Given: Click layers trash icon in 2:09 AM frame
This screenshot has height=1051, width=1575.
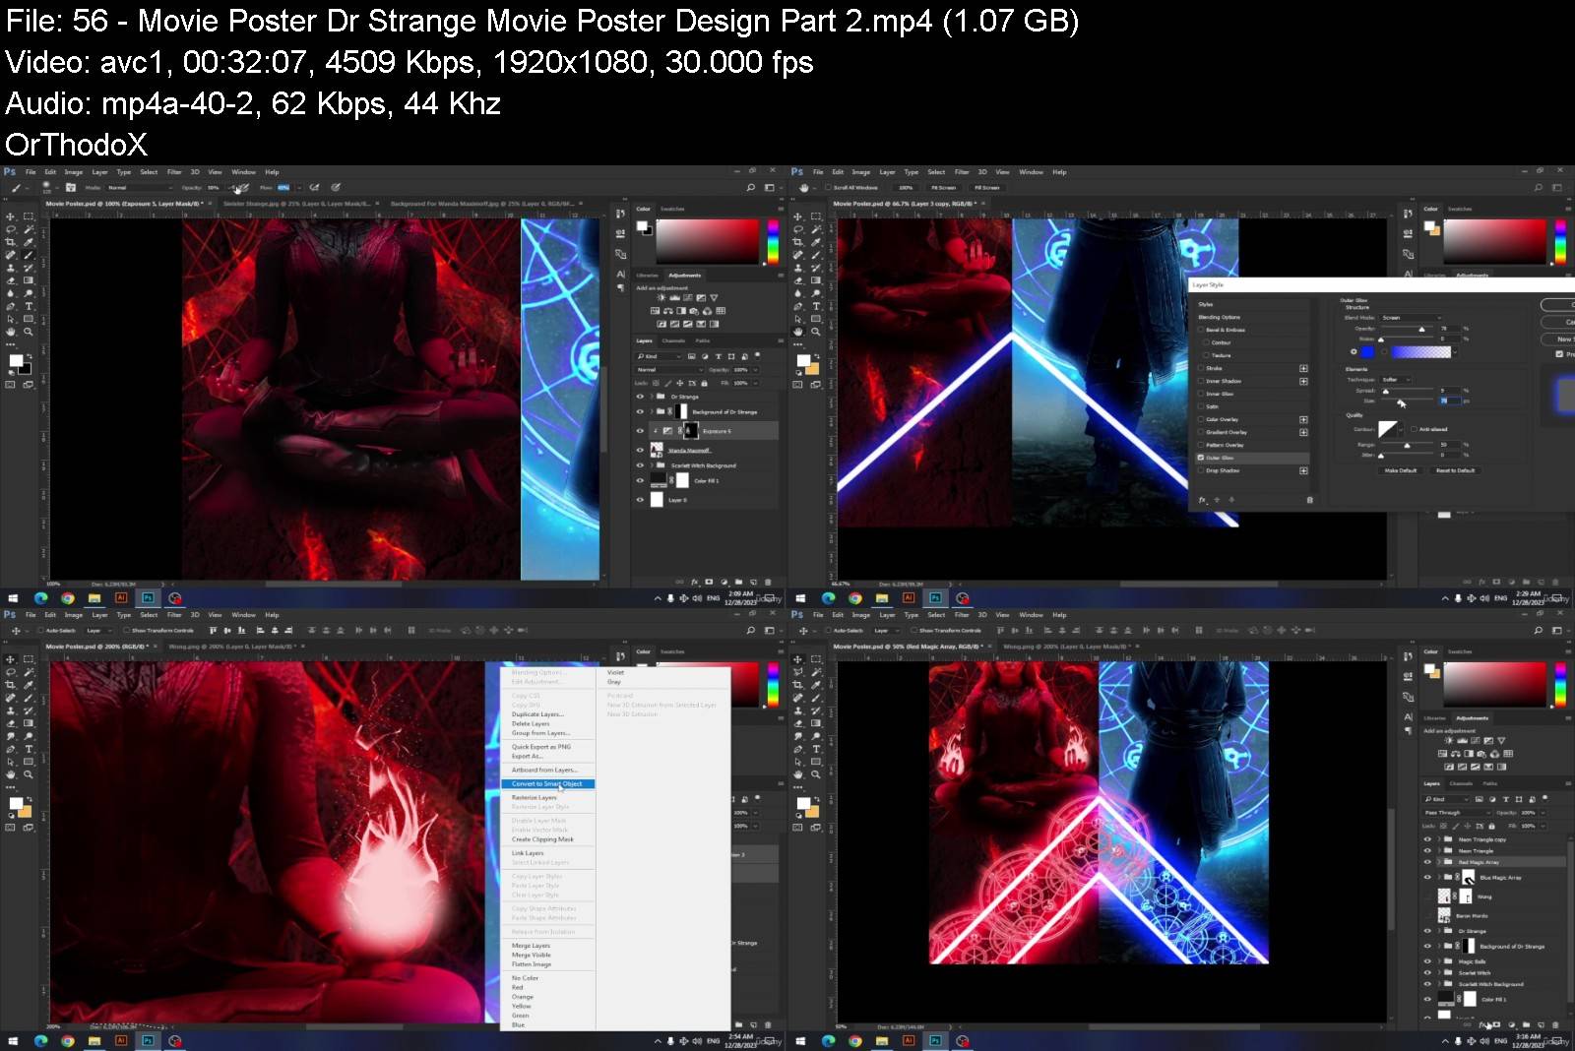Looking at the screenshot, I should (x=768, y=582).
